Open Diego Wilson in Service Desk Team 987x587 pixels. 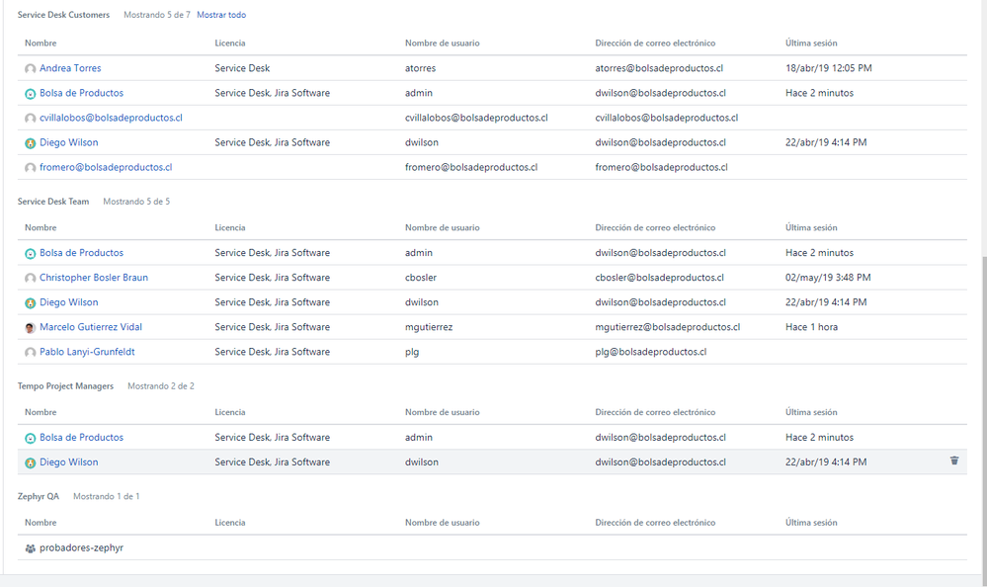[68, 302]
